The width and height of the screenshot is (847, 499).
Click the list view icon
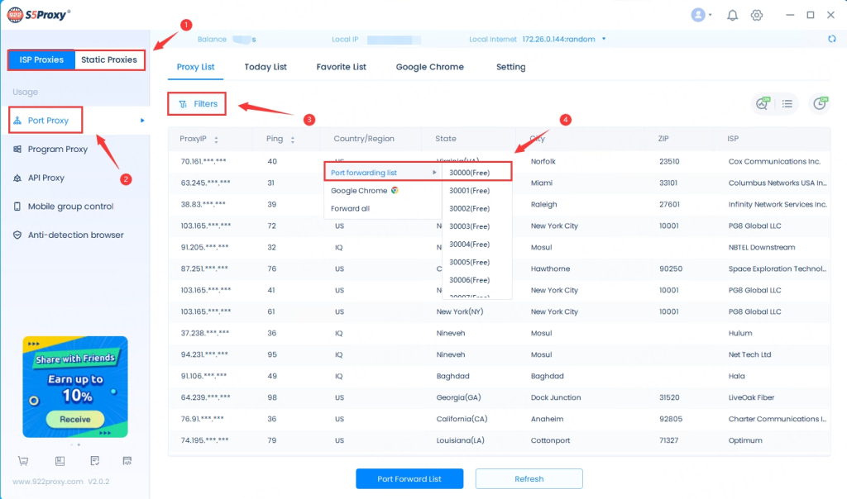(x=787, y=103)
